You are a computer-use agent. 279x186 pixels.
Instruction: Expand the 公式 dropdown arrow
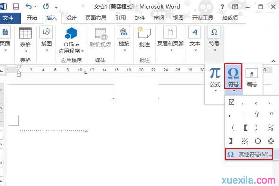coord(216,91)
